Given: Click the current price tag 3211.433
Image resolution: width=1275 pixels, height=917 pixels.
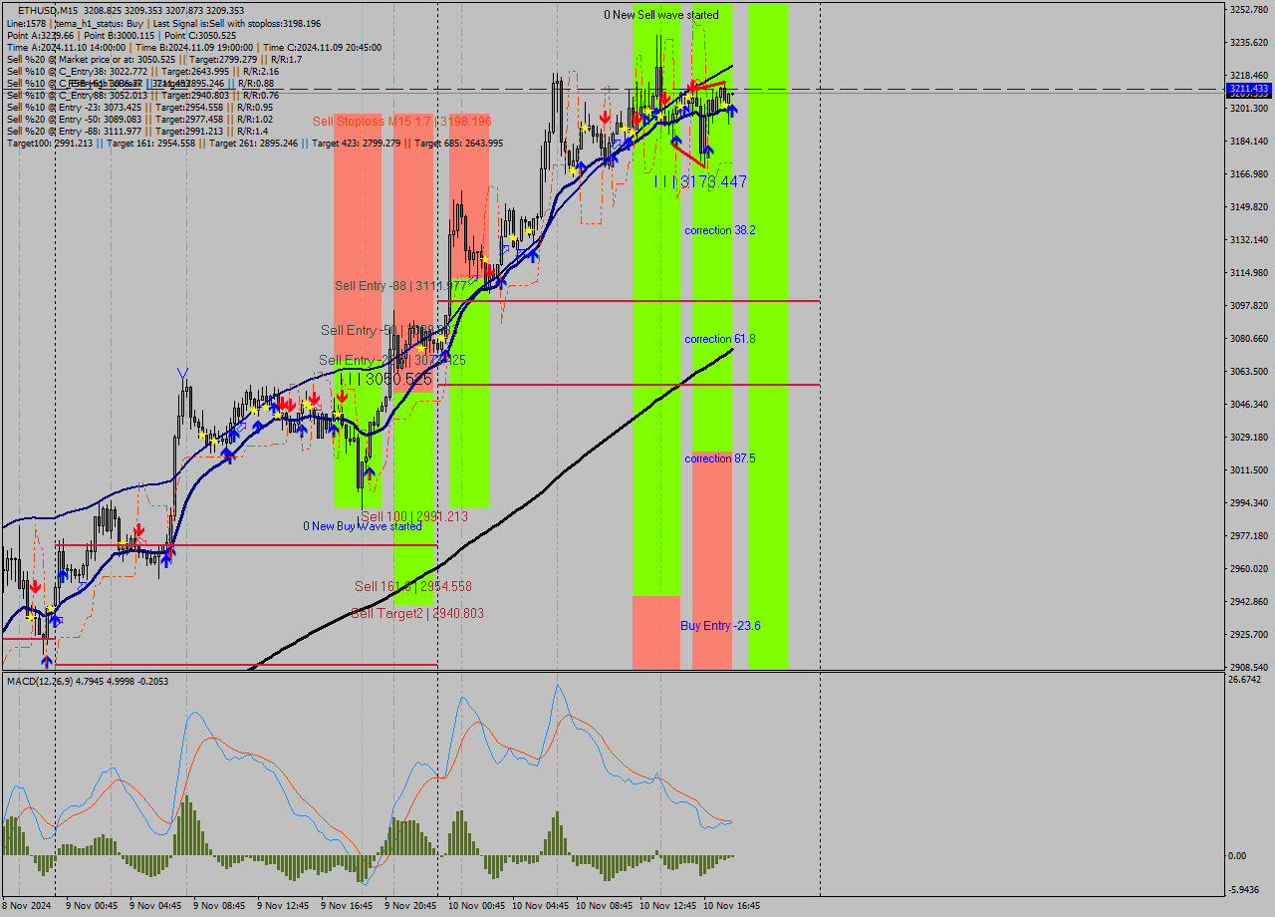Looking at the screenshot, I should click(x=1249, y=89).
